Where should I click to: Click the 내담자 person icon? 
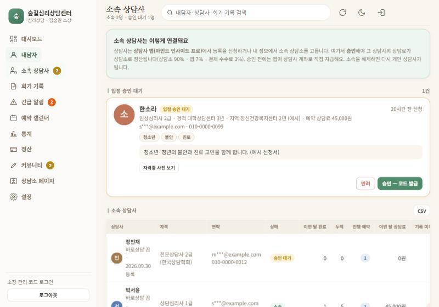point(13,55)
